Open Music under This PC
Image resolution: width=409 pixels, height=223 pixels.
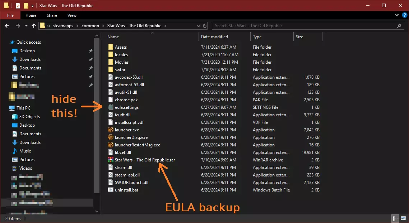(25, 151)
